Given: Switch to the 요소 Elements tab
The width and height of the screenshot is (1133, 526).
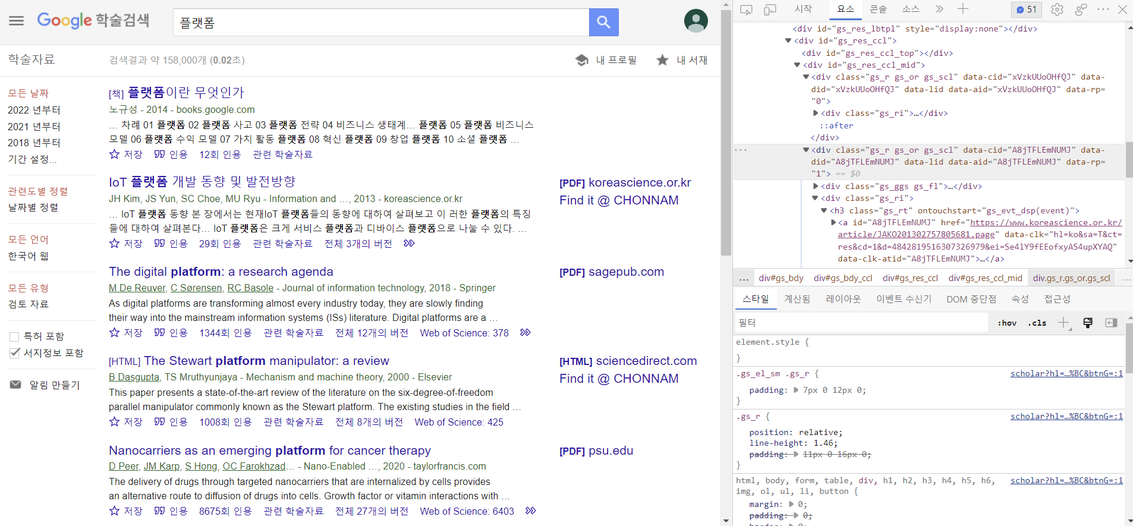Looking at the screenshot, I should tap(845, 9).
